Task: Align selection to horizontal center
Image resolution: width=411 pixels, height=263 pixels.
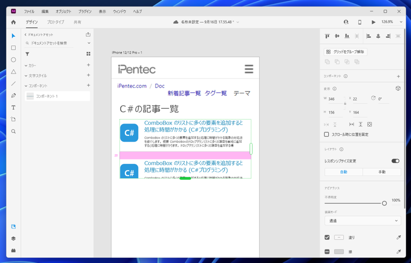Action: [378, 36]
